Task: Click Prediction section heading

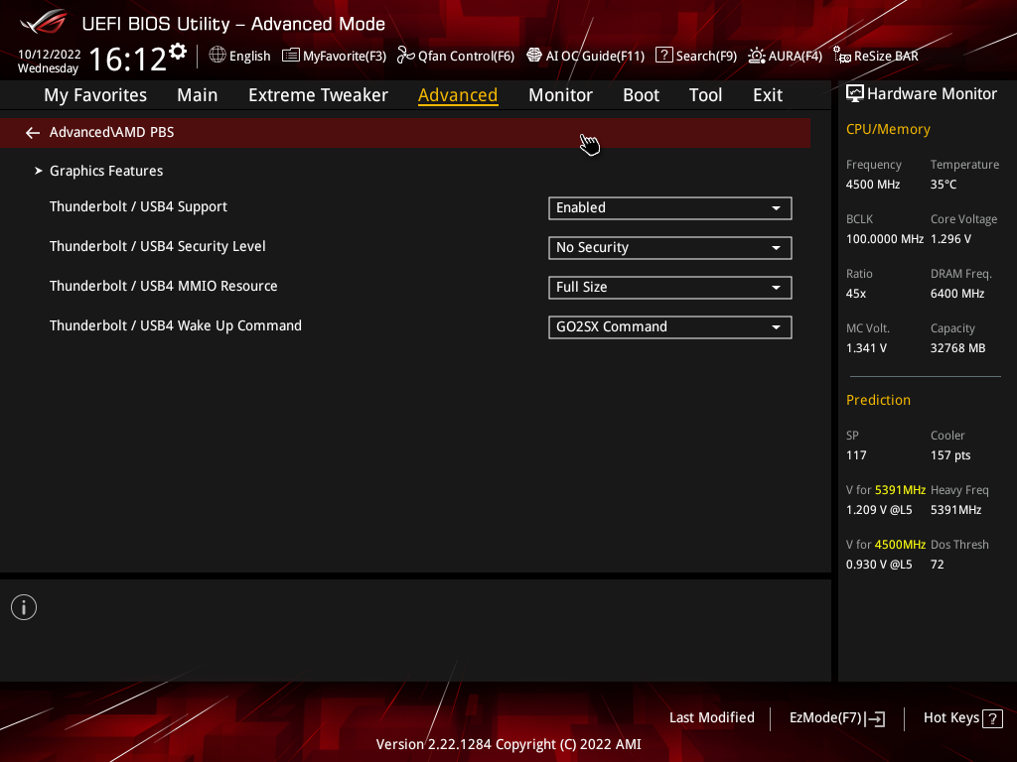Action: 878,401
